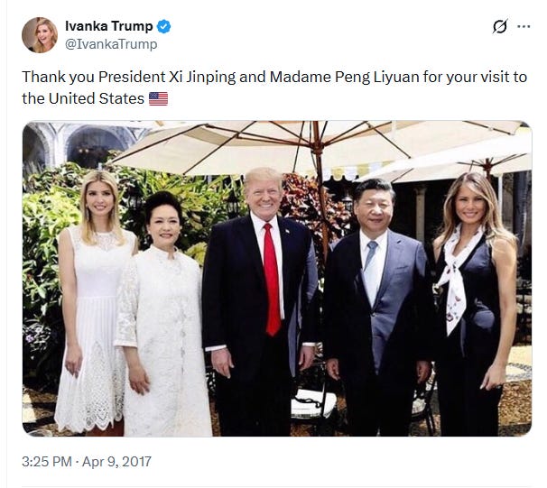Screen dimensions: 547x488
Task: Click the American flag emoji
Action: pos(158,98)
